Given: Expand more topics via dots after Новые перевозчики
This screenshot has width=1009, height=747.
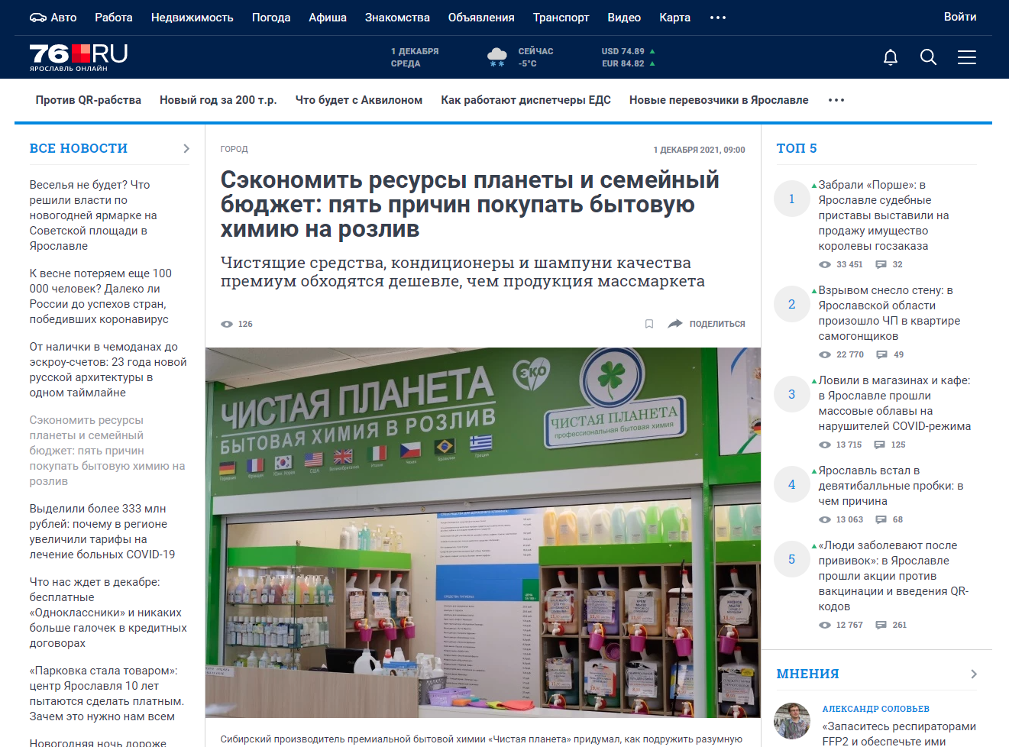Looking at the screenshot, I should 836,100.
